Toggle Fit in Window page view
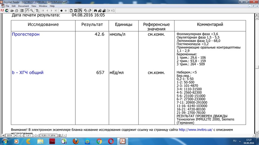 coord(75,10)
